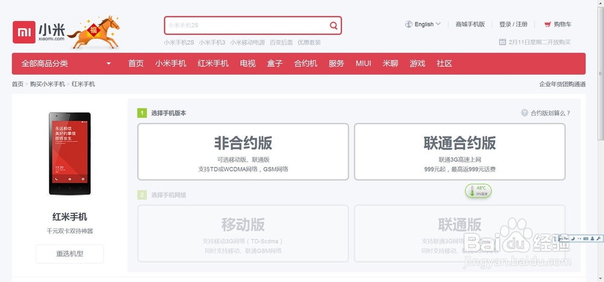The height and width of the screenshot is (282, 604).
Task: Select 电视 in the navigation bar
Action: pos(248,63)
